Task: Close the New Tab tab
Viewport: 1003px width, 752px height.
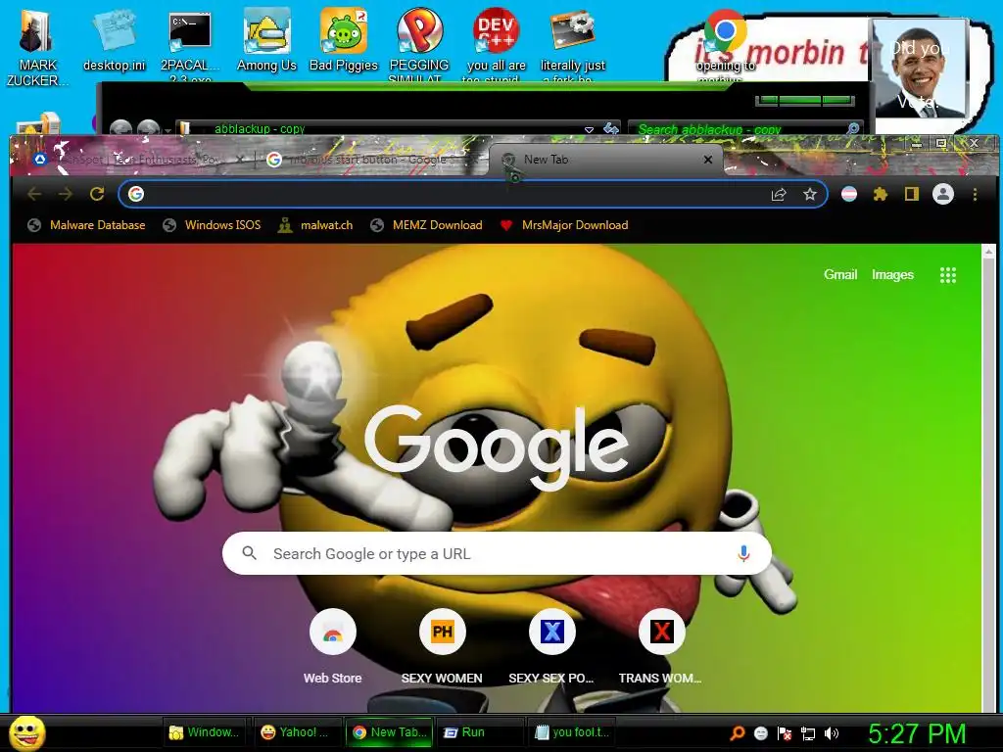Action: tap(708, 160)
